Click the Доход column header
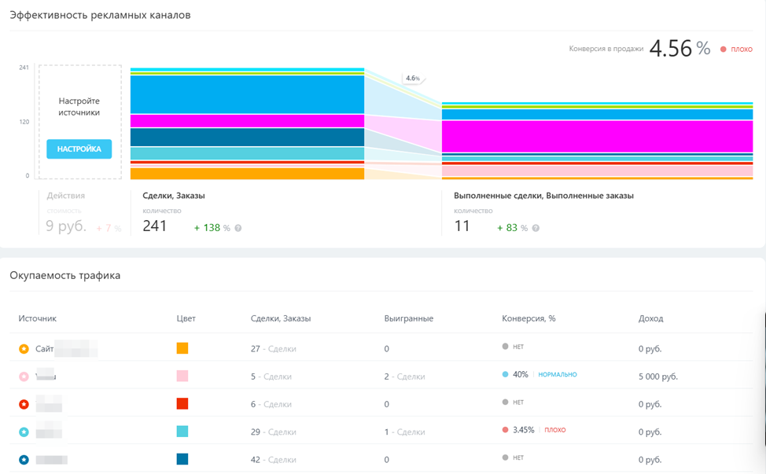Viewport: 766px width, 474px height. [x=650, y=318]
